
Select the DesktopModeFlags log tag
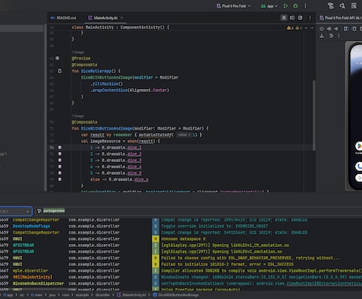pyautogui.click(x=31, y=226)
